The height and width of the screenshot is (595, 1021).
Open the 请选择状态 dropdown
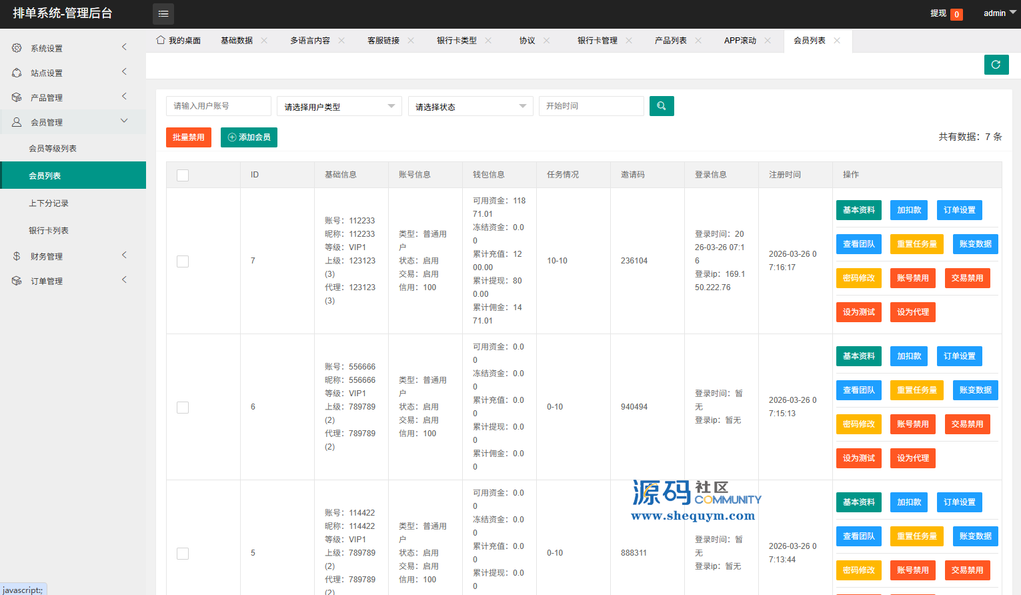(470, 107)
